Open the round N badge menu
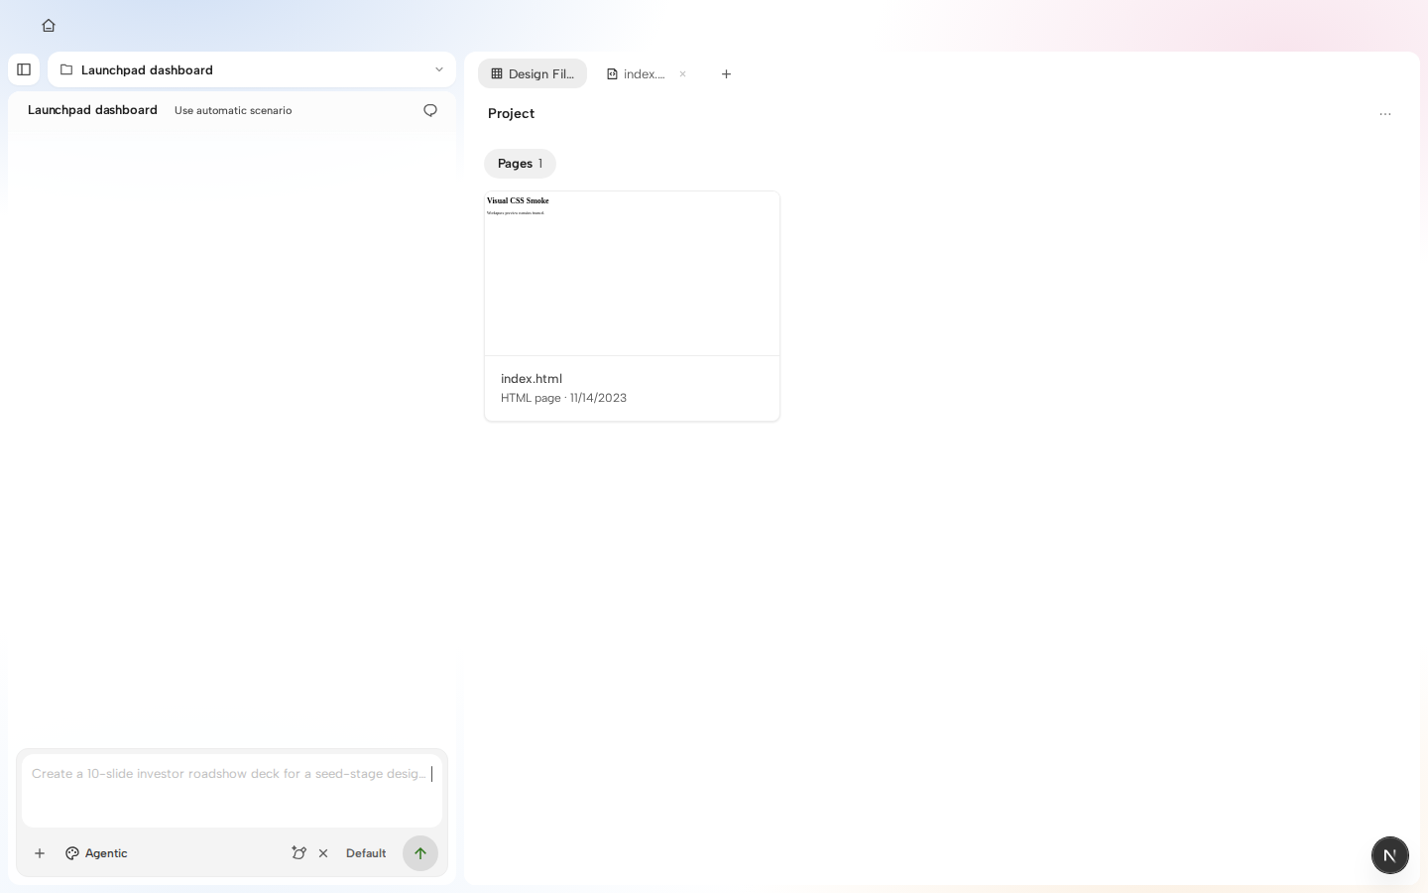This screenshot has width=1428, height=893. pyautogui.click(x=1390, y=855)
